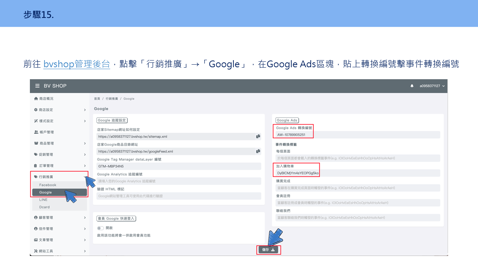Screen dimensions: 478x269
Task: Click the users icon for 帳戶管理
Action: click(36, 132)
